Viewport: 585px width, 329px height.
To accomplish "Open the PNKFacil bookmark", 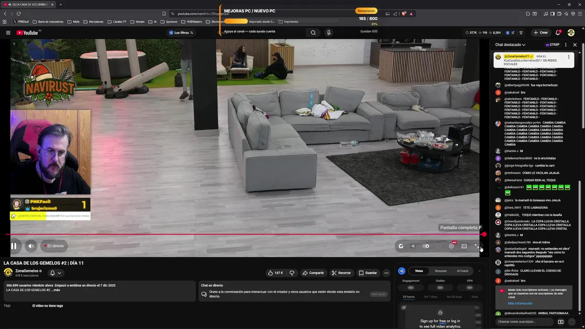I will click(x=21, y=21).
